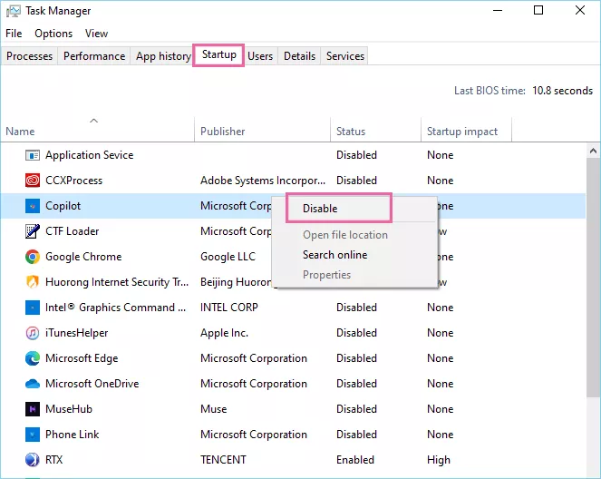Click the MuseHub icon
This screenshot has height=479, width=601.
pos(33,409)
